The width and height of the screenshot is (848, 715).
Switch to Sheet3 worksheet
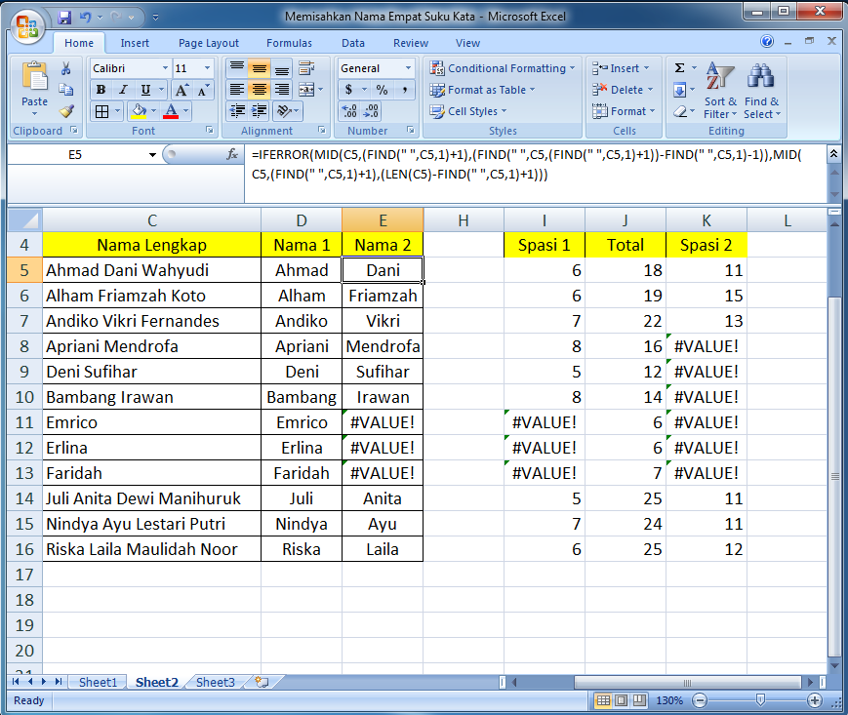click(216, 682)
